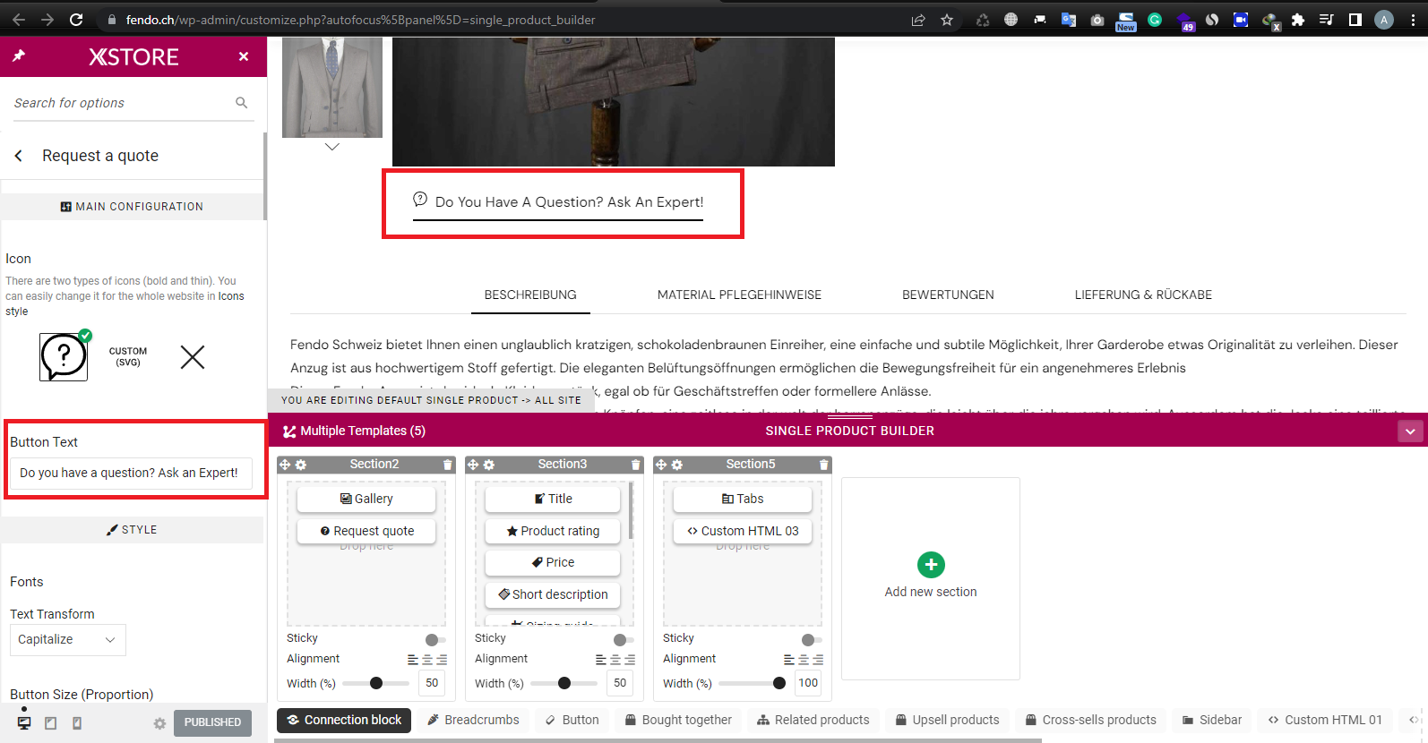Image resolution: width=1428 pixels, height=743 pixels.
Task: Set Section5 alignment to left
Action: (789, 660)
